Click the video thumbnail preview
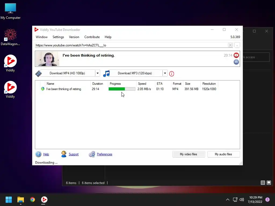The width and height of the screenshot is (275, 206). pos(47,59)
